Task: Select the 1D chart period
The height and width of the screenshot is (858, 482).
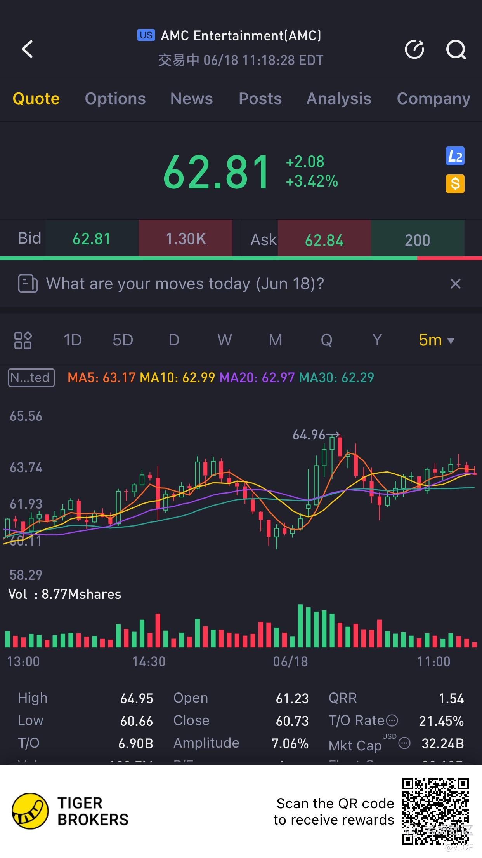Action: [73, 340]
